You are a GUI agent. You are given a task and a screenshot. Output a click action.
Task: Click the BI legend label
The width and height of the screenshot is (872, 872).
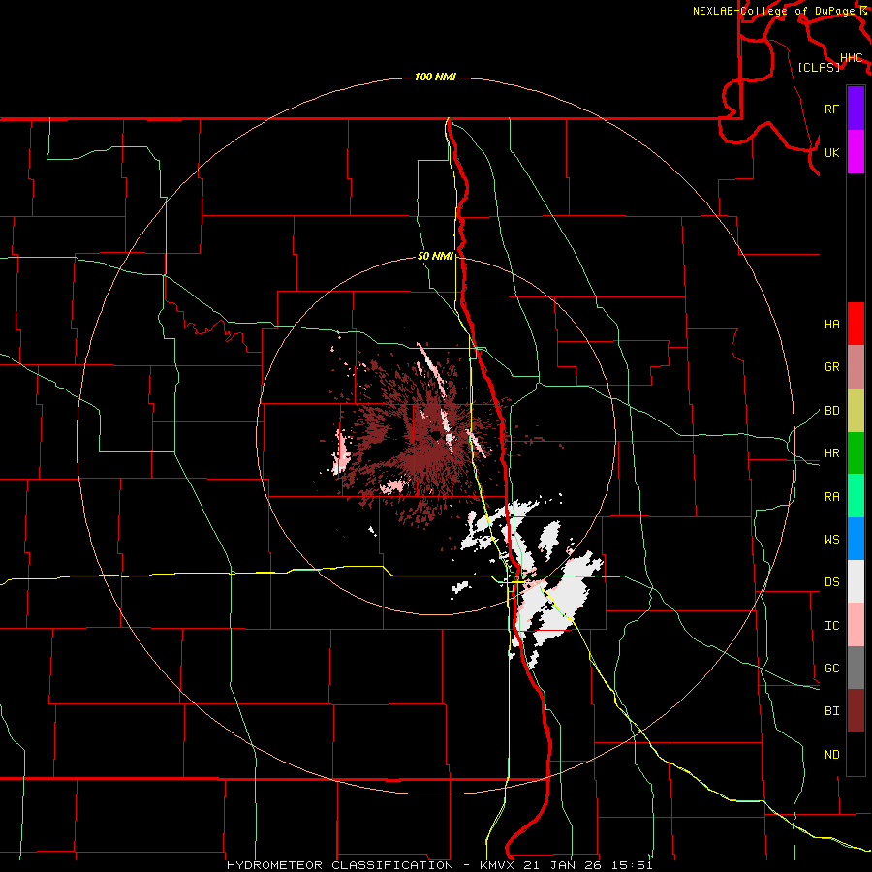point(832,711)
